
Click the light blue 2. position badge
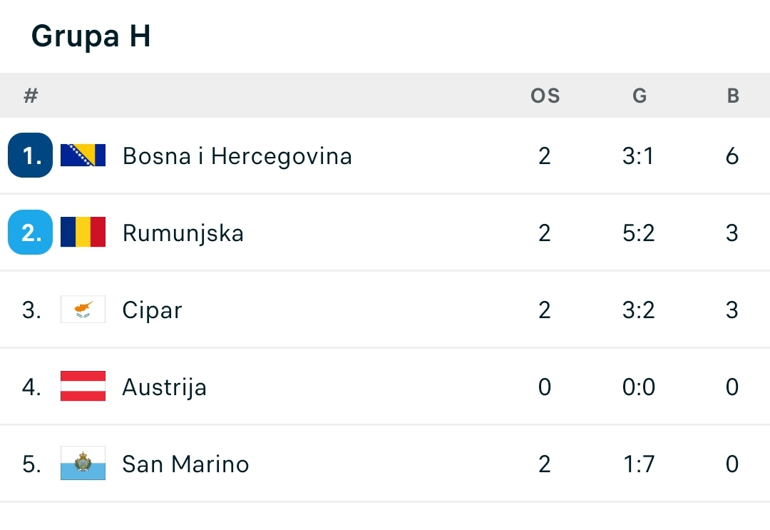click(x=31, y=232)
